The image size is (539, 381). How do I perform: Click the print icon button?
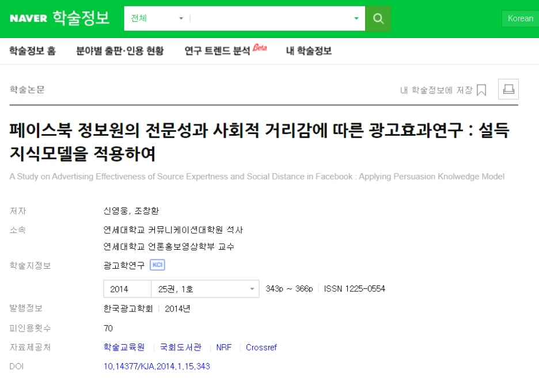(x=508, y=89)
